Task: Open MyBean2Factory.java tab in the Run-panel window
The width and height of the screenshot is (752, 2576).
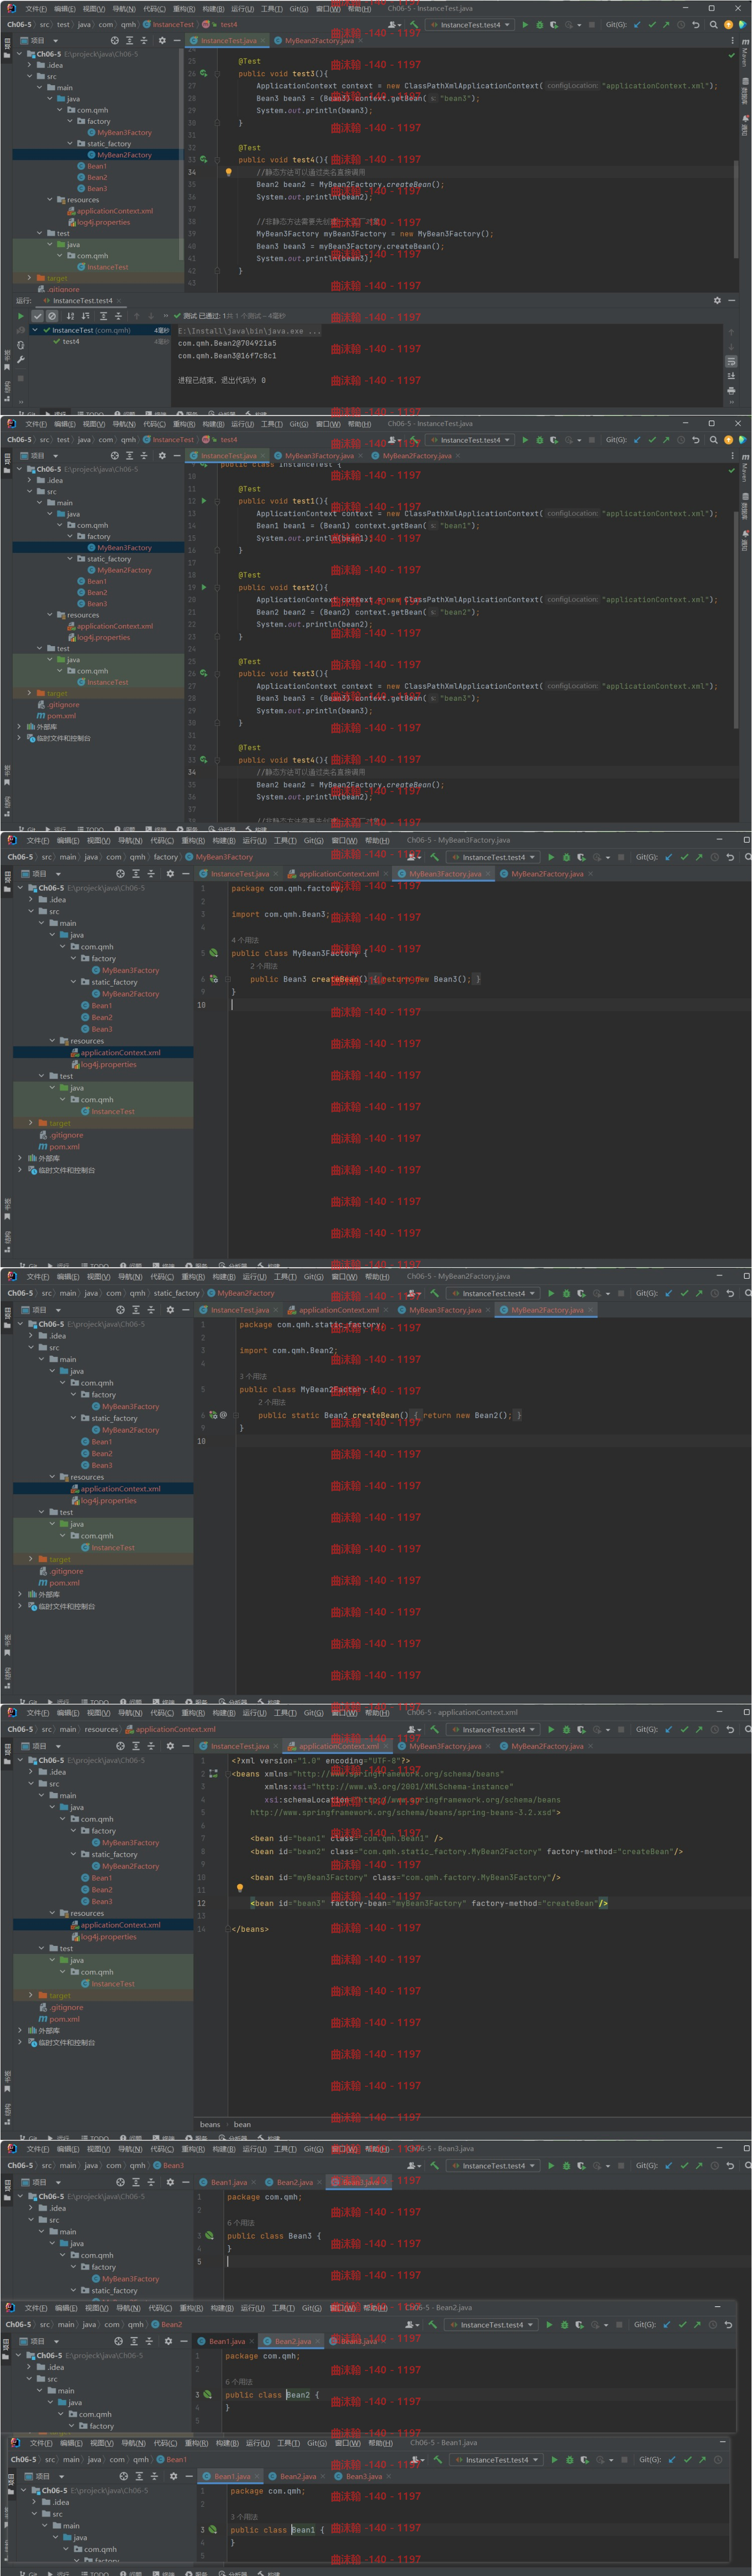Action: click(x=318, y=40)
